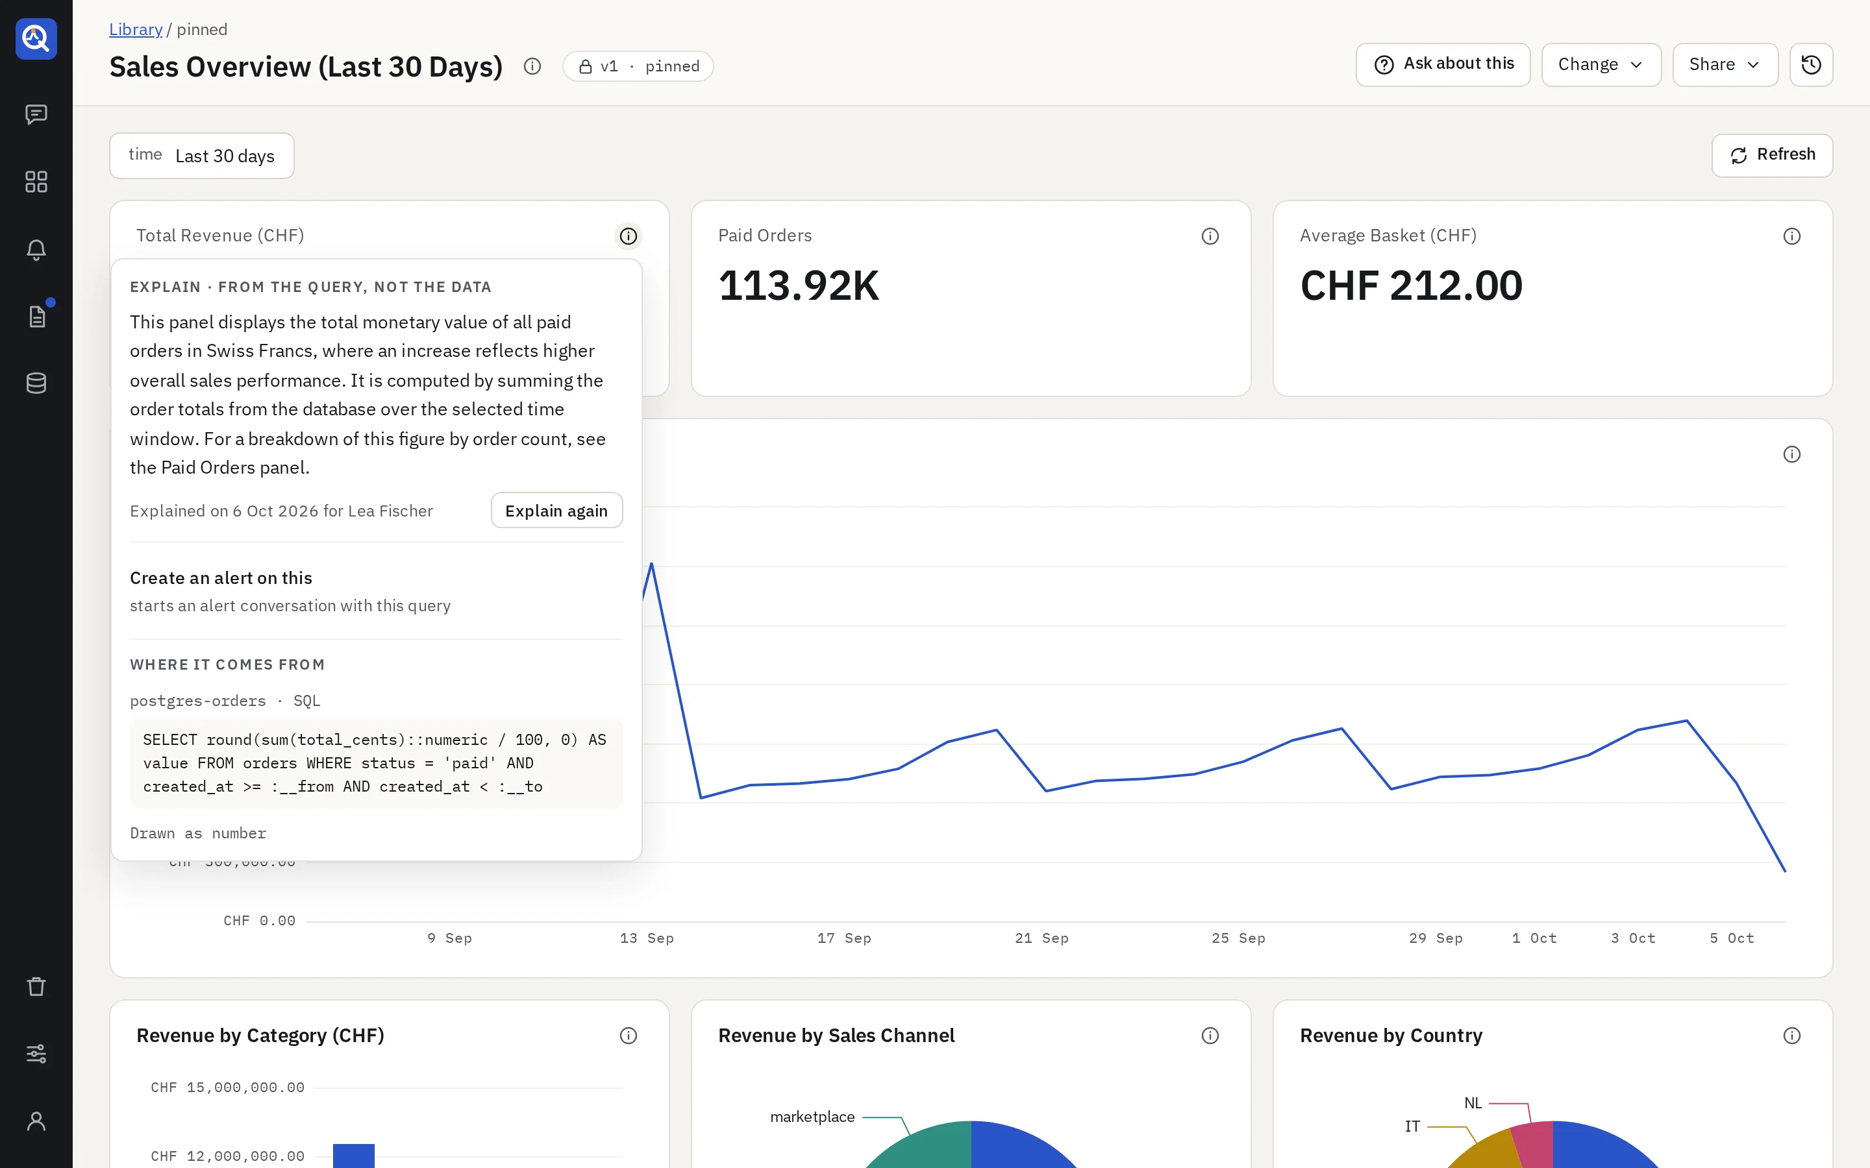Click the NL label on country pie
Image resolution: width=1870 pixels, height=1168 pixels.
tap(1473, 1103)
